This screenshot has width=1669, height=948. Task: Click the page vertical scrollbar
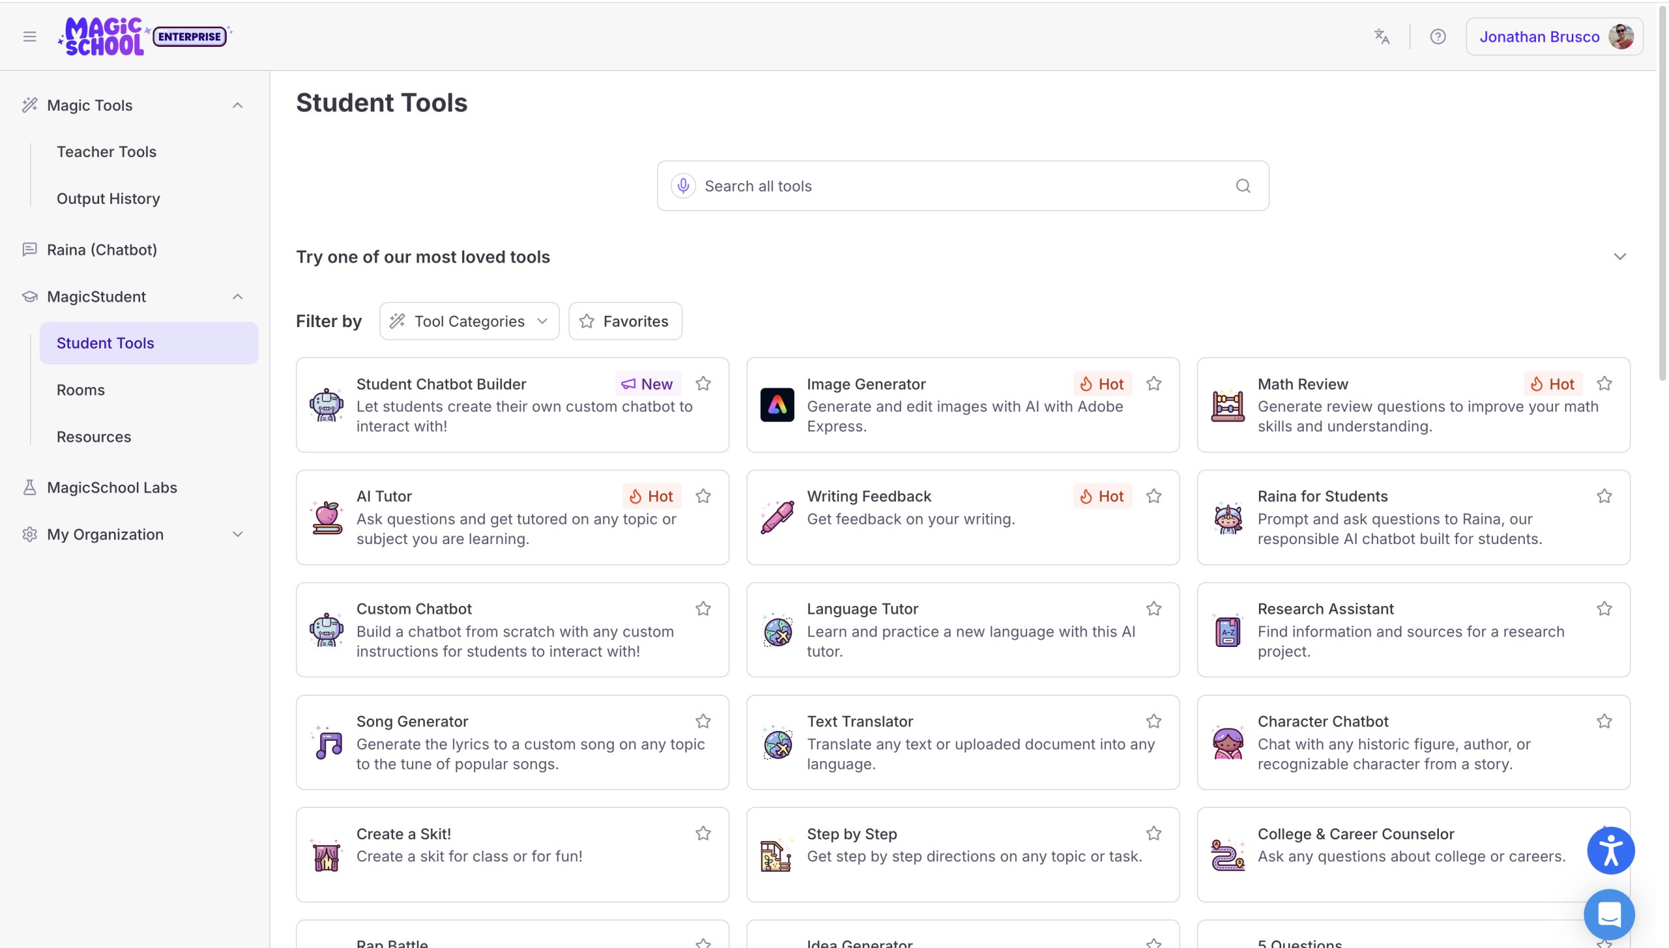click(1662, 195)
